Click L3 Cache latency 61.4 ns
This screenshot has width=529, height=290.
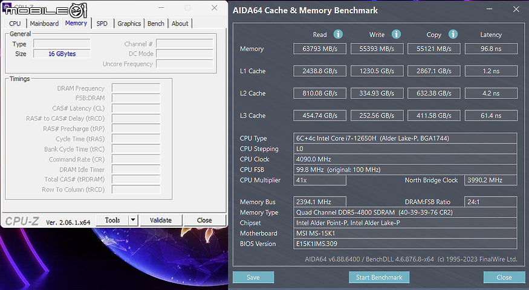click(491, 115)
